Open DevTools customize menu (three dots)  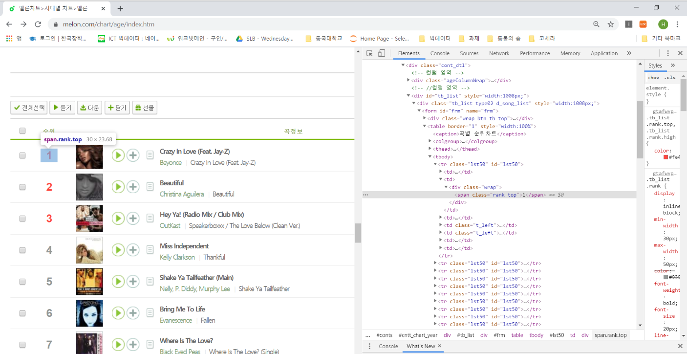pos(668,53)
